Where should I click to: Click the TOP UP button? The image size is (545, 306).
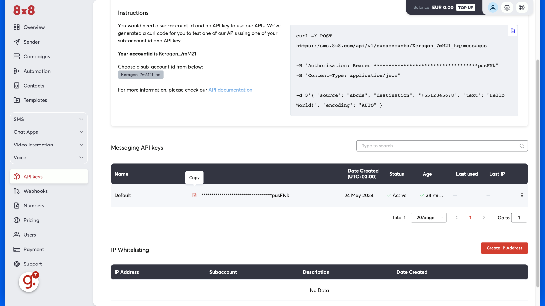(466, 8)
